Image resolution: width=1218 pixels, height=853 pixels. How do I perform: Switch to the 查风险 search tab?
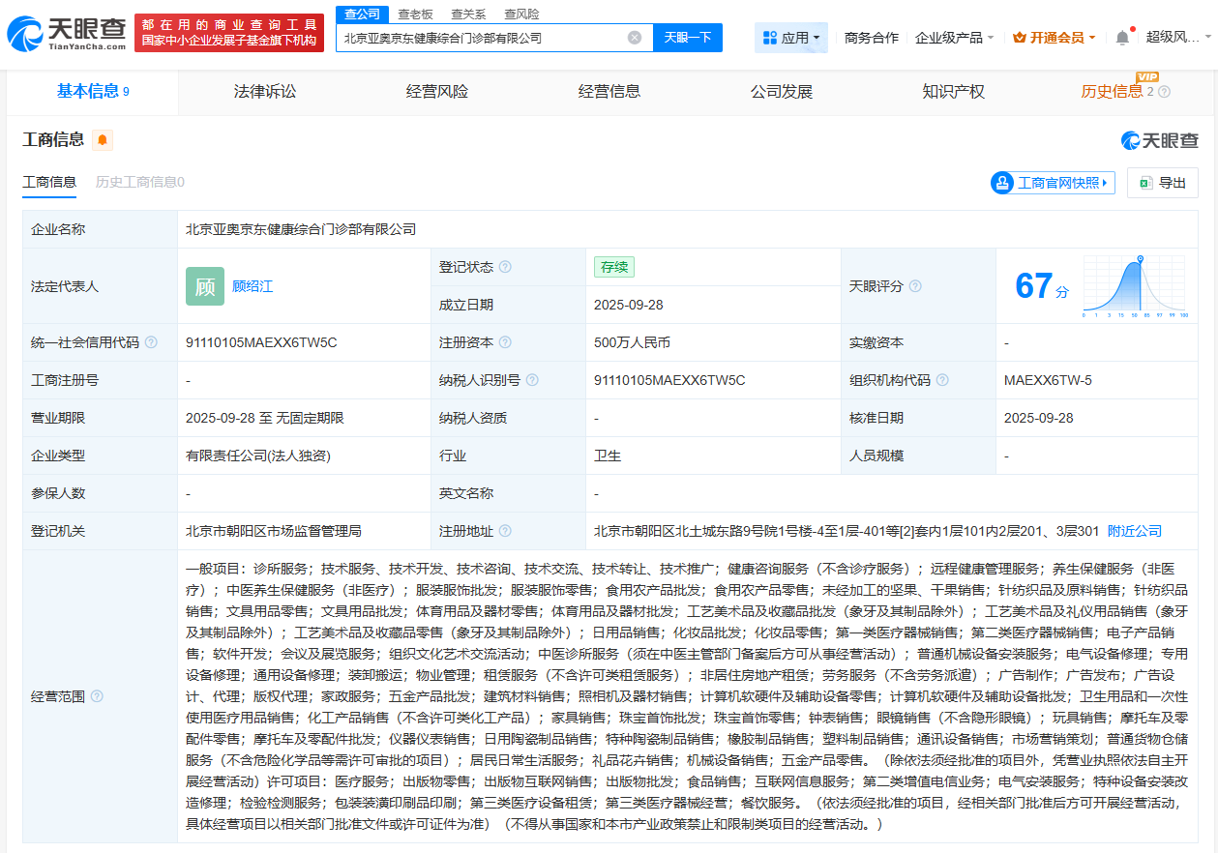(520, 14)
